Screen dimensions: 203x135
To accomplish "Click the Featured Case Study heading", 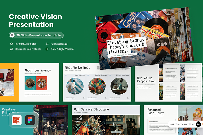I will pyautogui.click(x=156, y=111).
